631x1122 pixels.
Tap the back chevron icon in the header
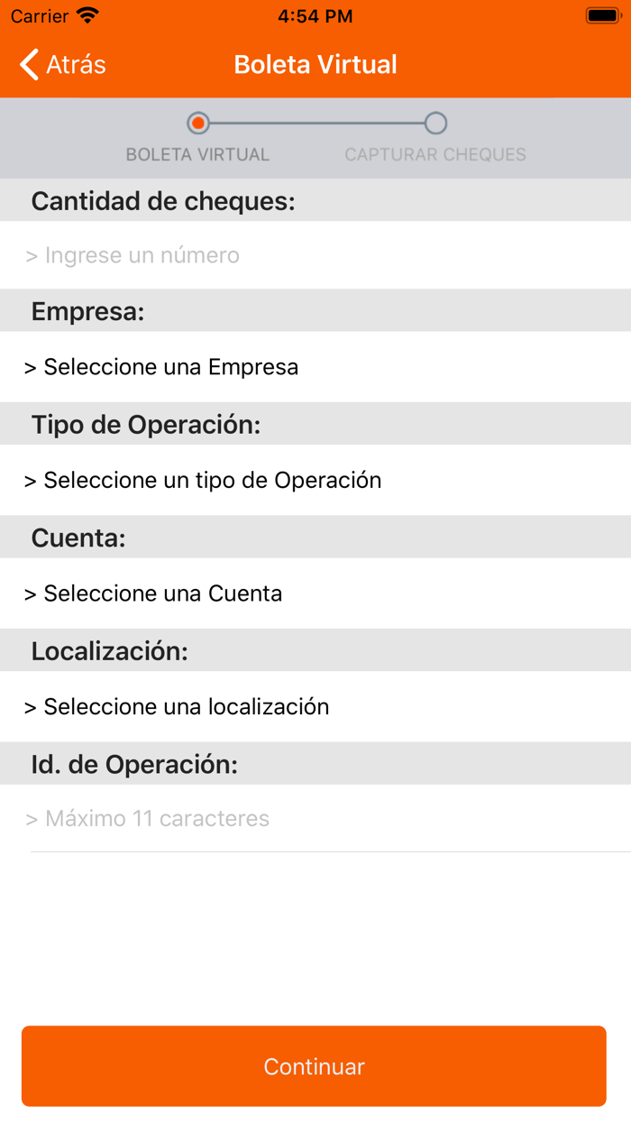(x=27, y=65)
